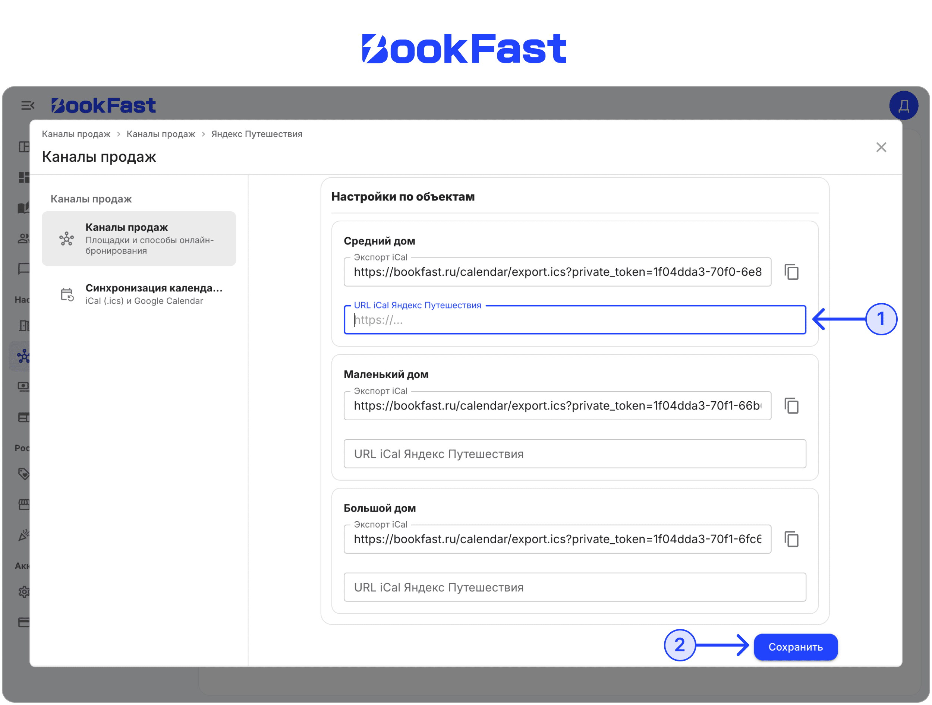
Task: Copy the Маленький дом iCal export link
Action: tap(791, 406)
